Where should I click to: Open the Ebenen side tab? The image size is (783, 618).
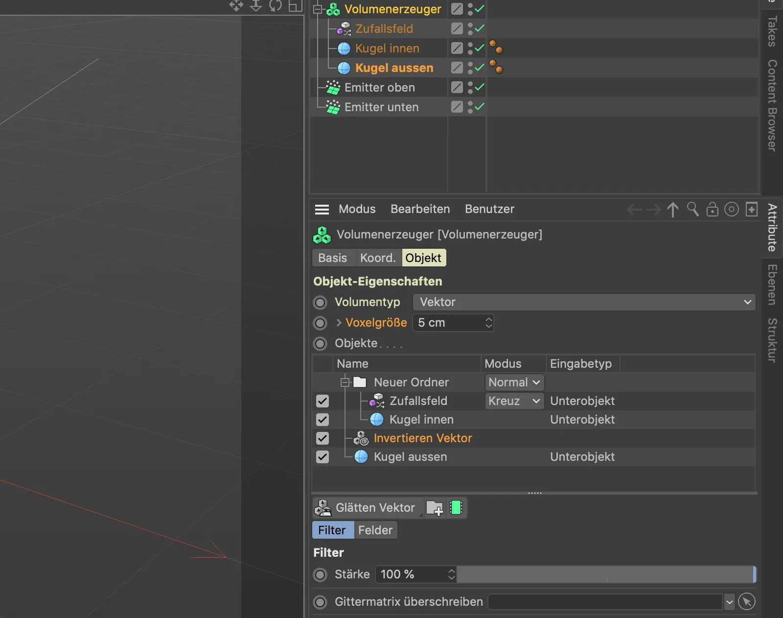pyautogui.click(x=772, y=285)
